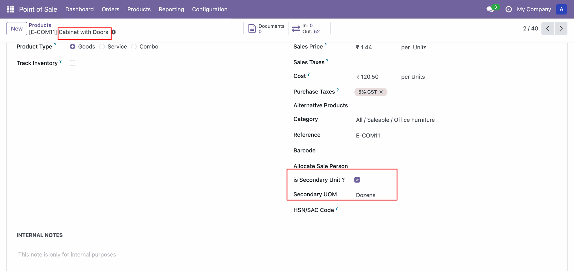Remove the 5% GST purchase tax tag

tap(381, 92)
